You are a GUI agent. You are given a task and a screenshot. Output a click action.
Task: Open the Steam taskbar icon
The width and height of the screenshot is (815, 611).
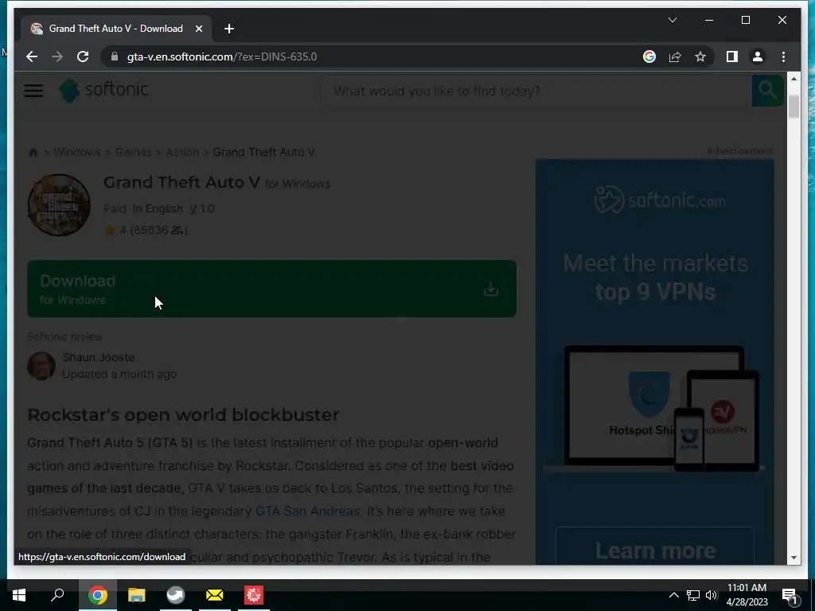(176, 595)
